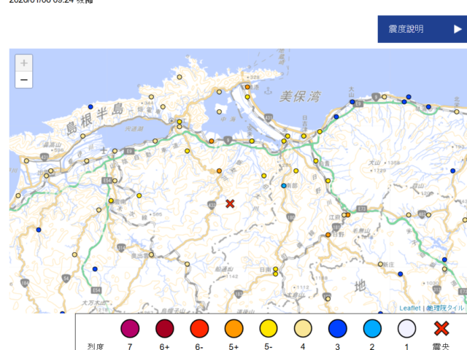Zoom in on the map with plus button
467x350 pixels.
24,63
